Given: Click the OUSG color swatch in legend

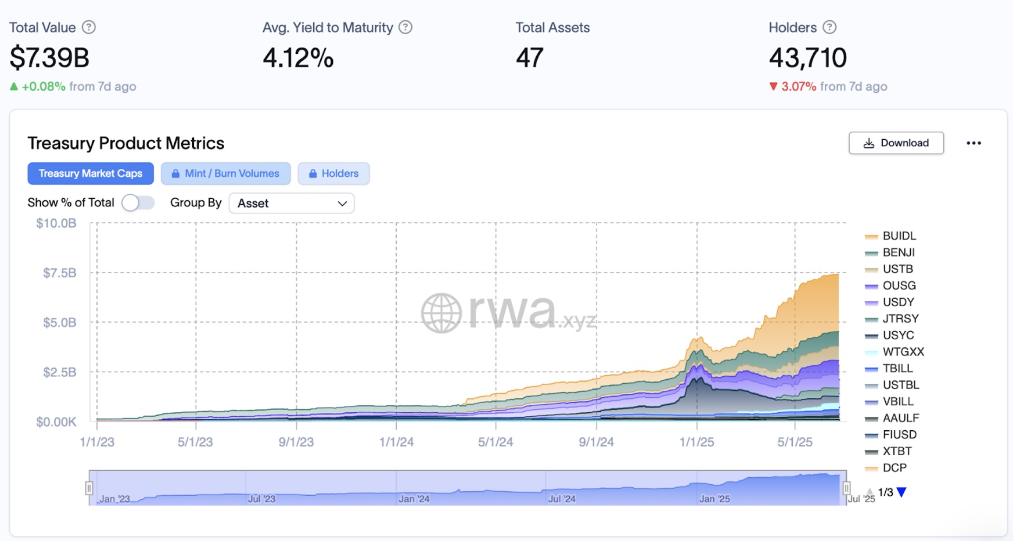Looking at the screenshot, I should 871,286.
